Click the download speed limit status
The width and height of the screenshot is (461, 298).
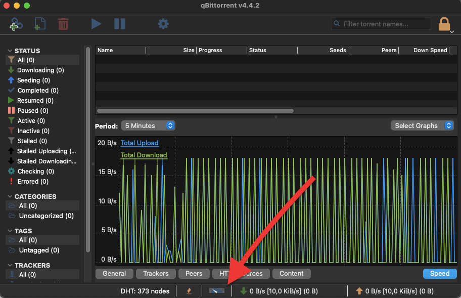(x=279, y=291)
